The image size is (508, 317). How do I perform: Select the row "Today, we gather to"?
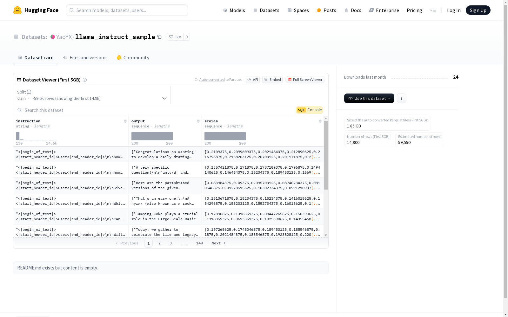[x=168, y=231]
